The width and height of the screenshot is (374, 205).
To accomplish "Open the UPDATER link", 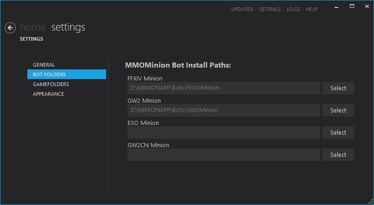I will [x=242, y=9].
